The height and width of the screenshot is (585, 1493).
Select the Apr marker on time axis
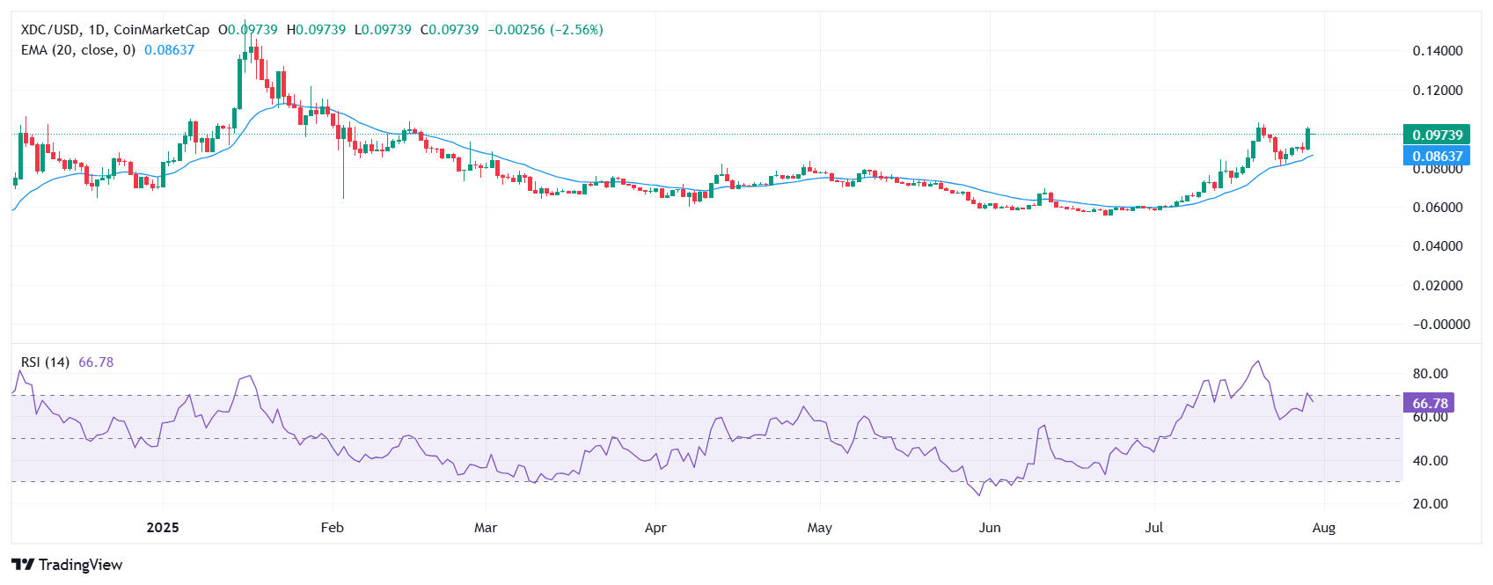pyautogui.click(x=655, y=528)
